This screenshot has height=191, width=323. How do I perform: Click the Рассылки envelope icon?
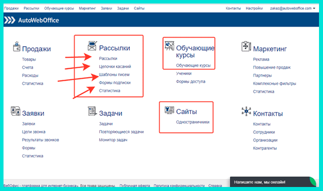coord(92,46)
